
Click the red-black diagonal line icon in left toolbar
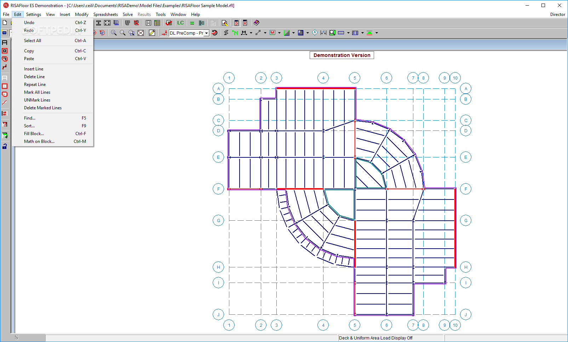pyautogui.click(x=5, y=67)
